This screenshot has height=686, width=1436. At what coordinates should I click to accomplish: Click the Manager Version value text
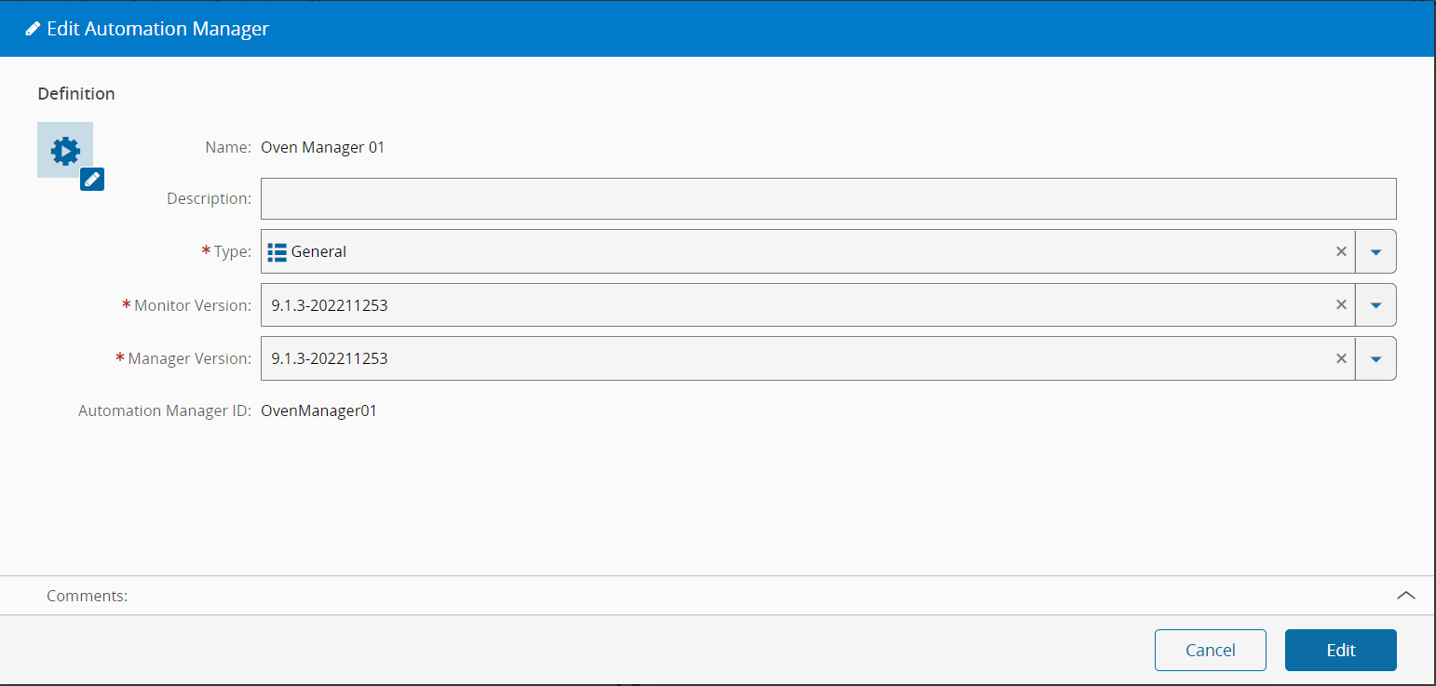pyautogui.click(x=330, y=358)
